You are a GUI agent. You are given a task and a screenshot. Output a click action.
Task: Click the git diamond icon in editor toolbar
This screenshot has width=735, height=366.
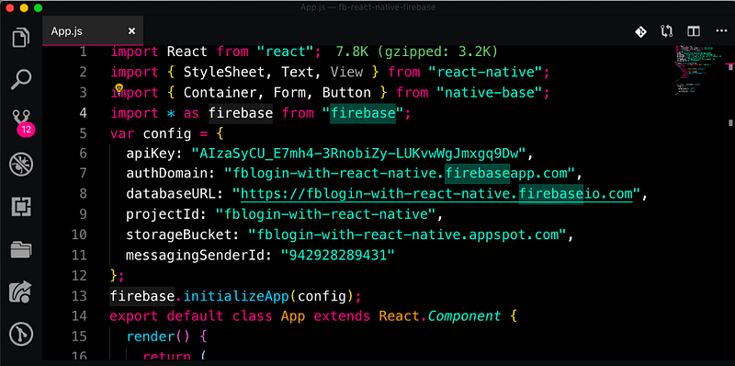click(640, 31)
